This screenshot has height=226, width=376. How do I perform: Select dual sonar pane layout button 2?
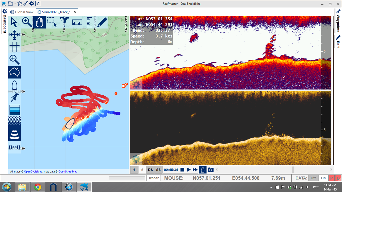(x=142, y=170)
